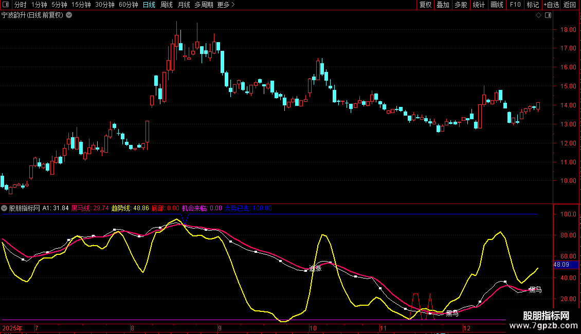Click the 48.09 value label on indicator axis
The width and height of the screenshot is (581, 334).
(561, 265)
